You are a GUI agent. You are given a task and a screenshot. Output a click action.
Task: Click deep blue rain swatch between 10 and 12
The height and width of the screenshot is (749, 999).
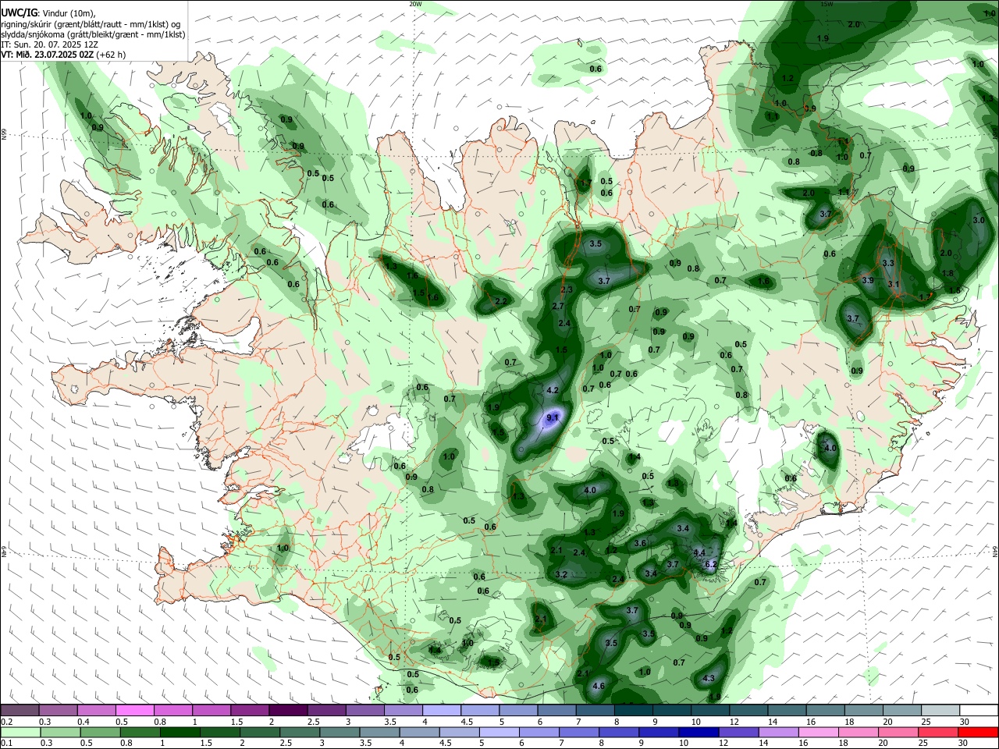click(699, 732)
